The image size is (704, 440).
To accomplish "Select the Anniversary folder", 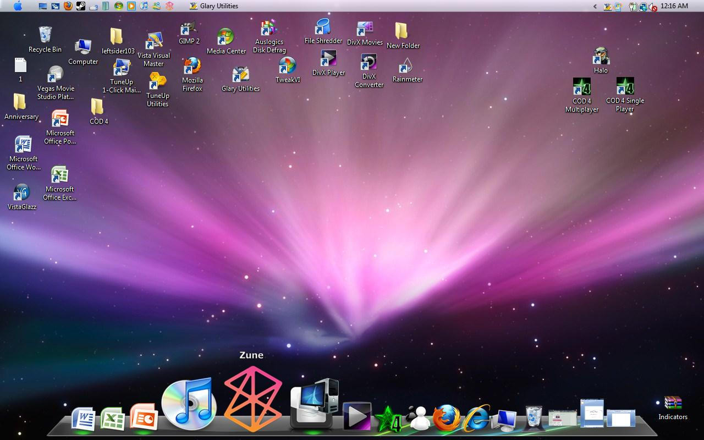I will pos(21,107).
